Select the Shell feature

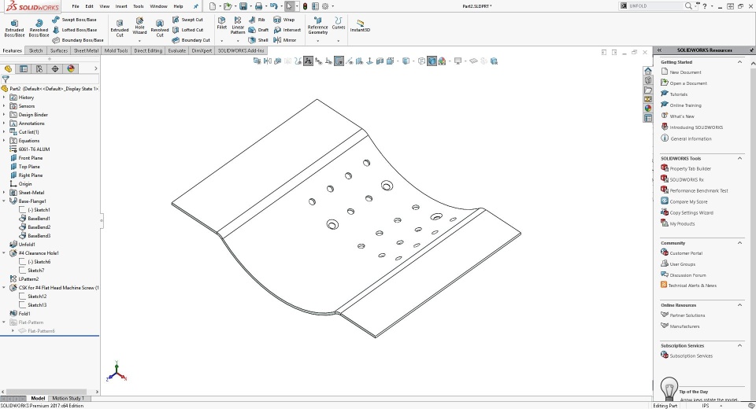tap(258, 40)
